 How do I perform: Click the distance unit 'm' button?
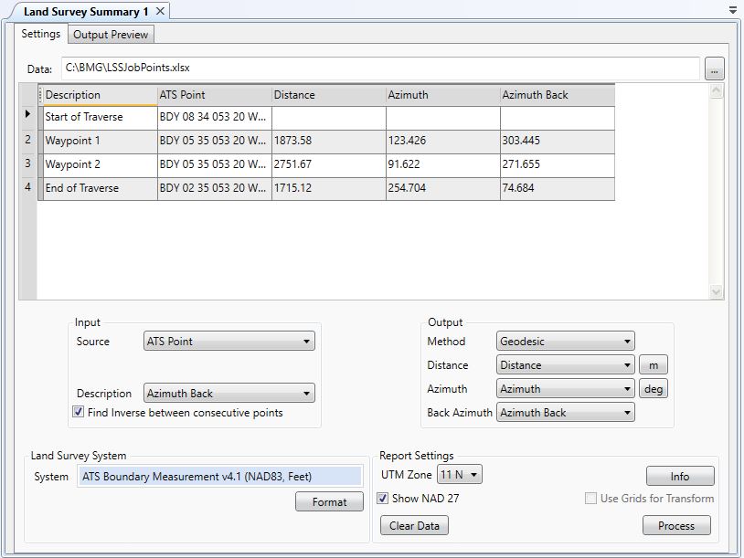tap(653, 365)
